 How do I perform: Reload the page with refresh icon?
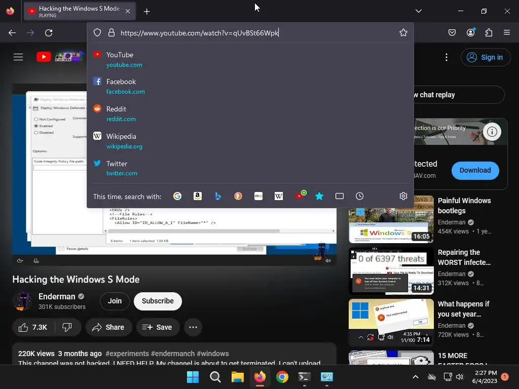[x=49, y=33]
